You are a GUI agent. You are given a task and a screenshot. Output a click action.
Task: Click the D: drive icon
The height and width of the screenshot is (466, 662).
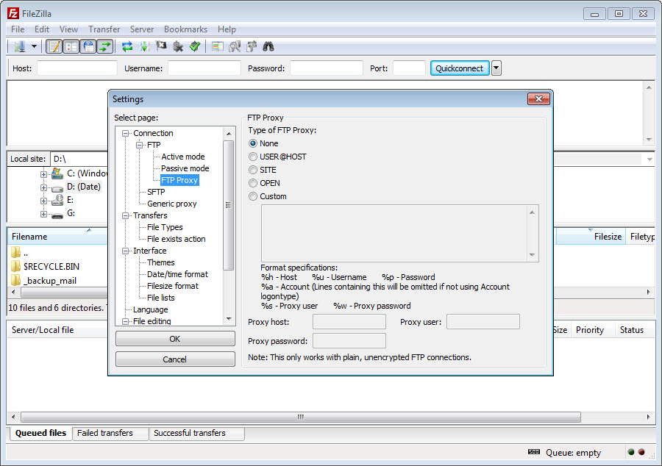(57, 187)
